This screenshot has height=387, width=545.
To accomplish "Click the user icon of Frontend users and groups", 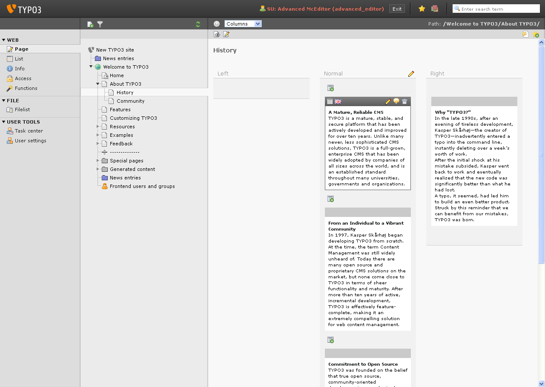I will coord(105,186).
